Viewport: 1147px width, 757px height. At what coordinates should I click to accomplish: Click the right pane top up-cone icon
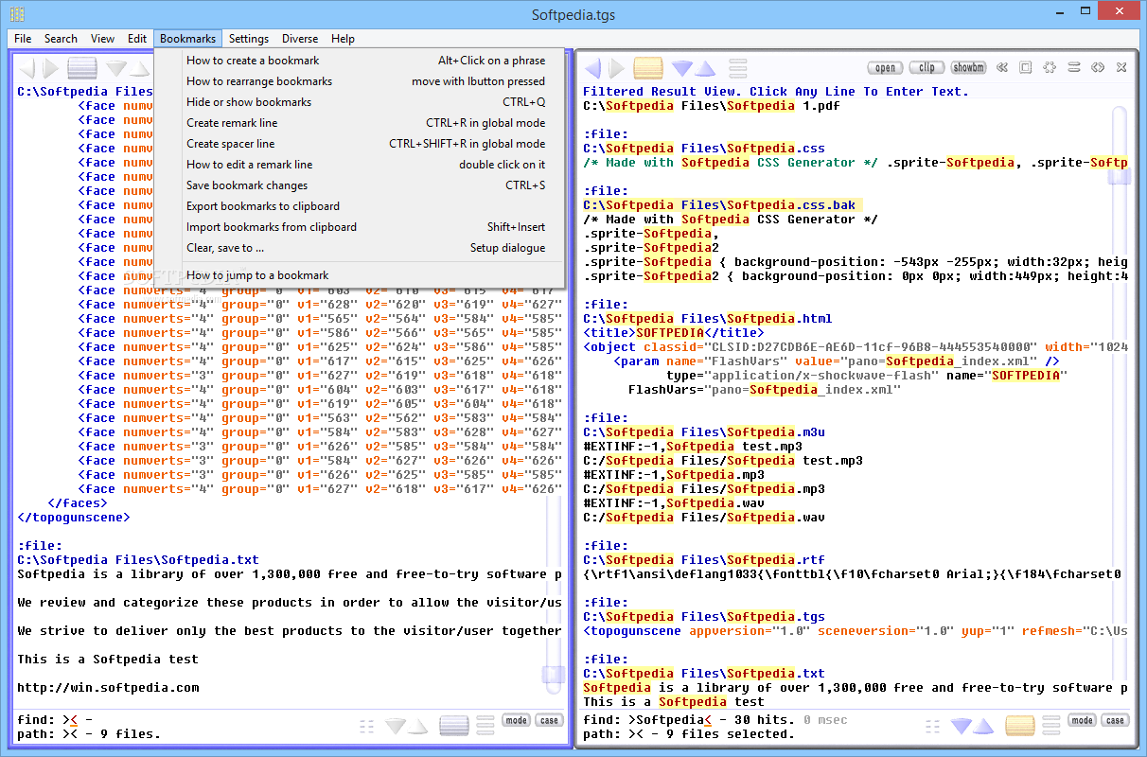[705, 68]
